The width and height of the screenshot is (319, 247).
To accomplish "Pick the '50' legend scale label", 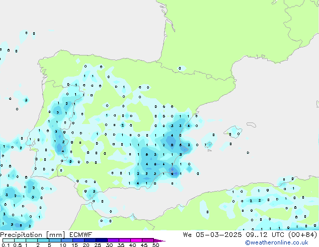I will pos(155,245).
